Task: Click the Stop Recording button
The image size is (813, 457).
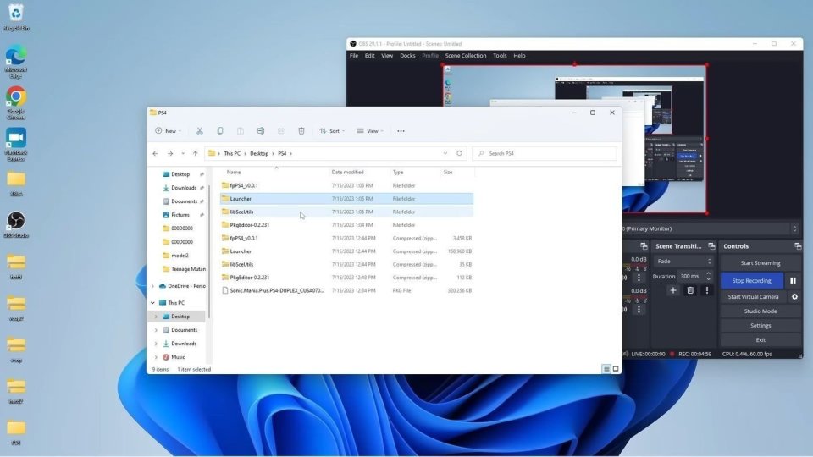Action: 752,280
